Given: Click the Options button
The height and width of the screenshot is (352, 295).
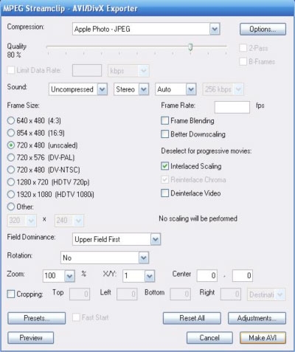Looking at the screenshot, I should pyautogui.click(x=263, y=29).
